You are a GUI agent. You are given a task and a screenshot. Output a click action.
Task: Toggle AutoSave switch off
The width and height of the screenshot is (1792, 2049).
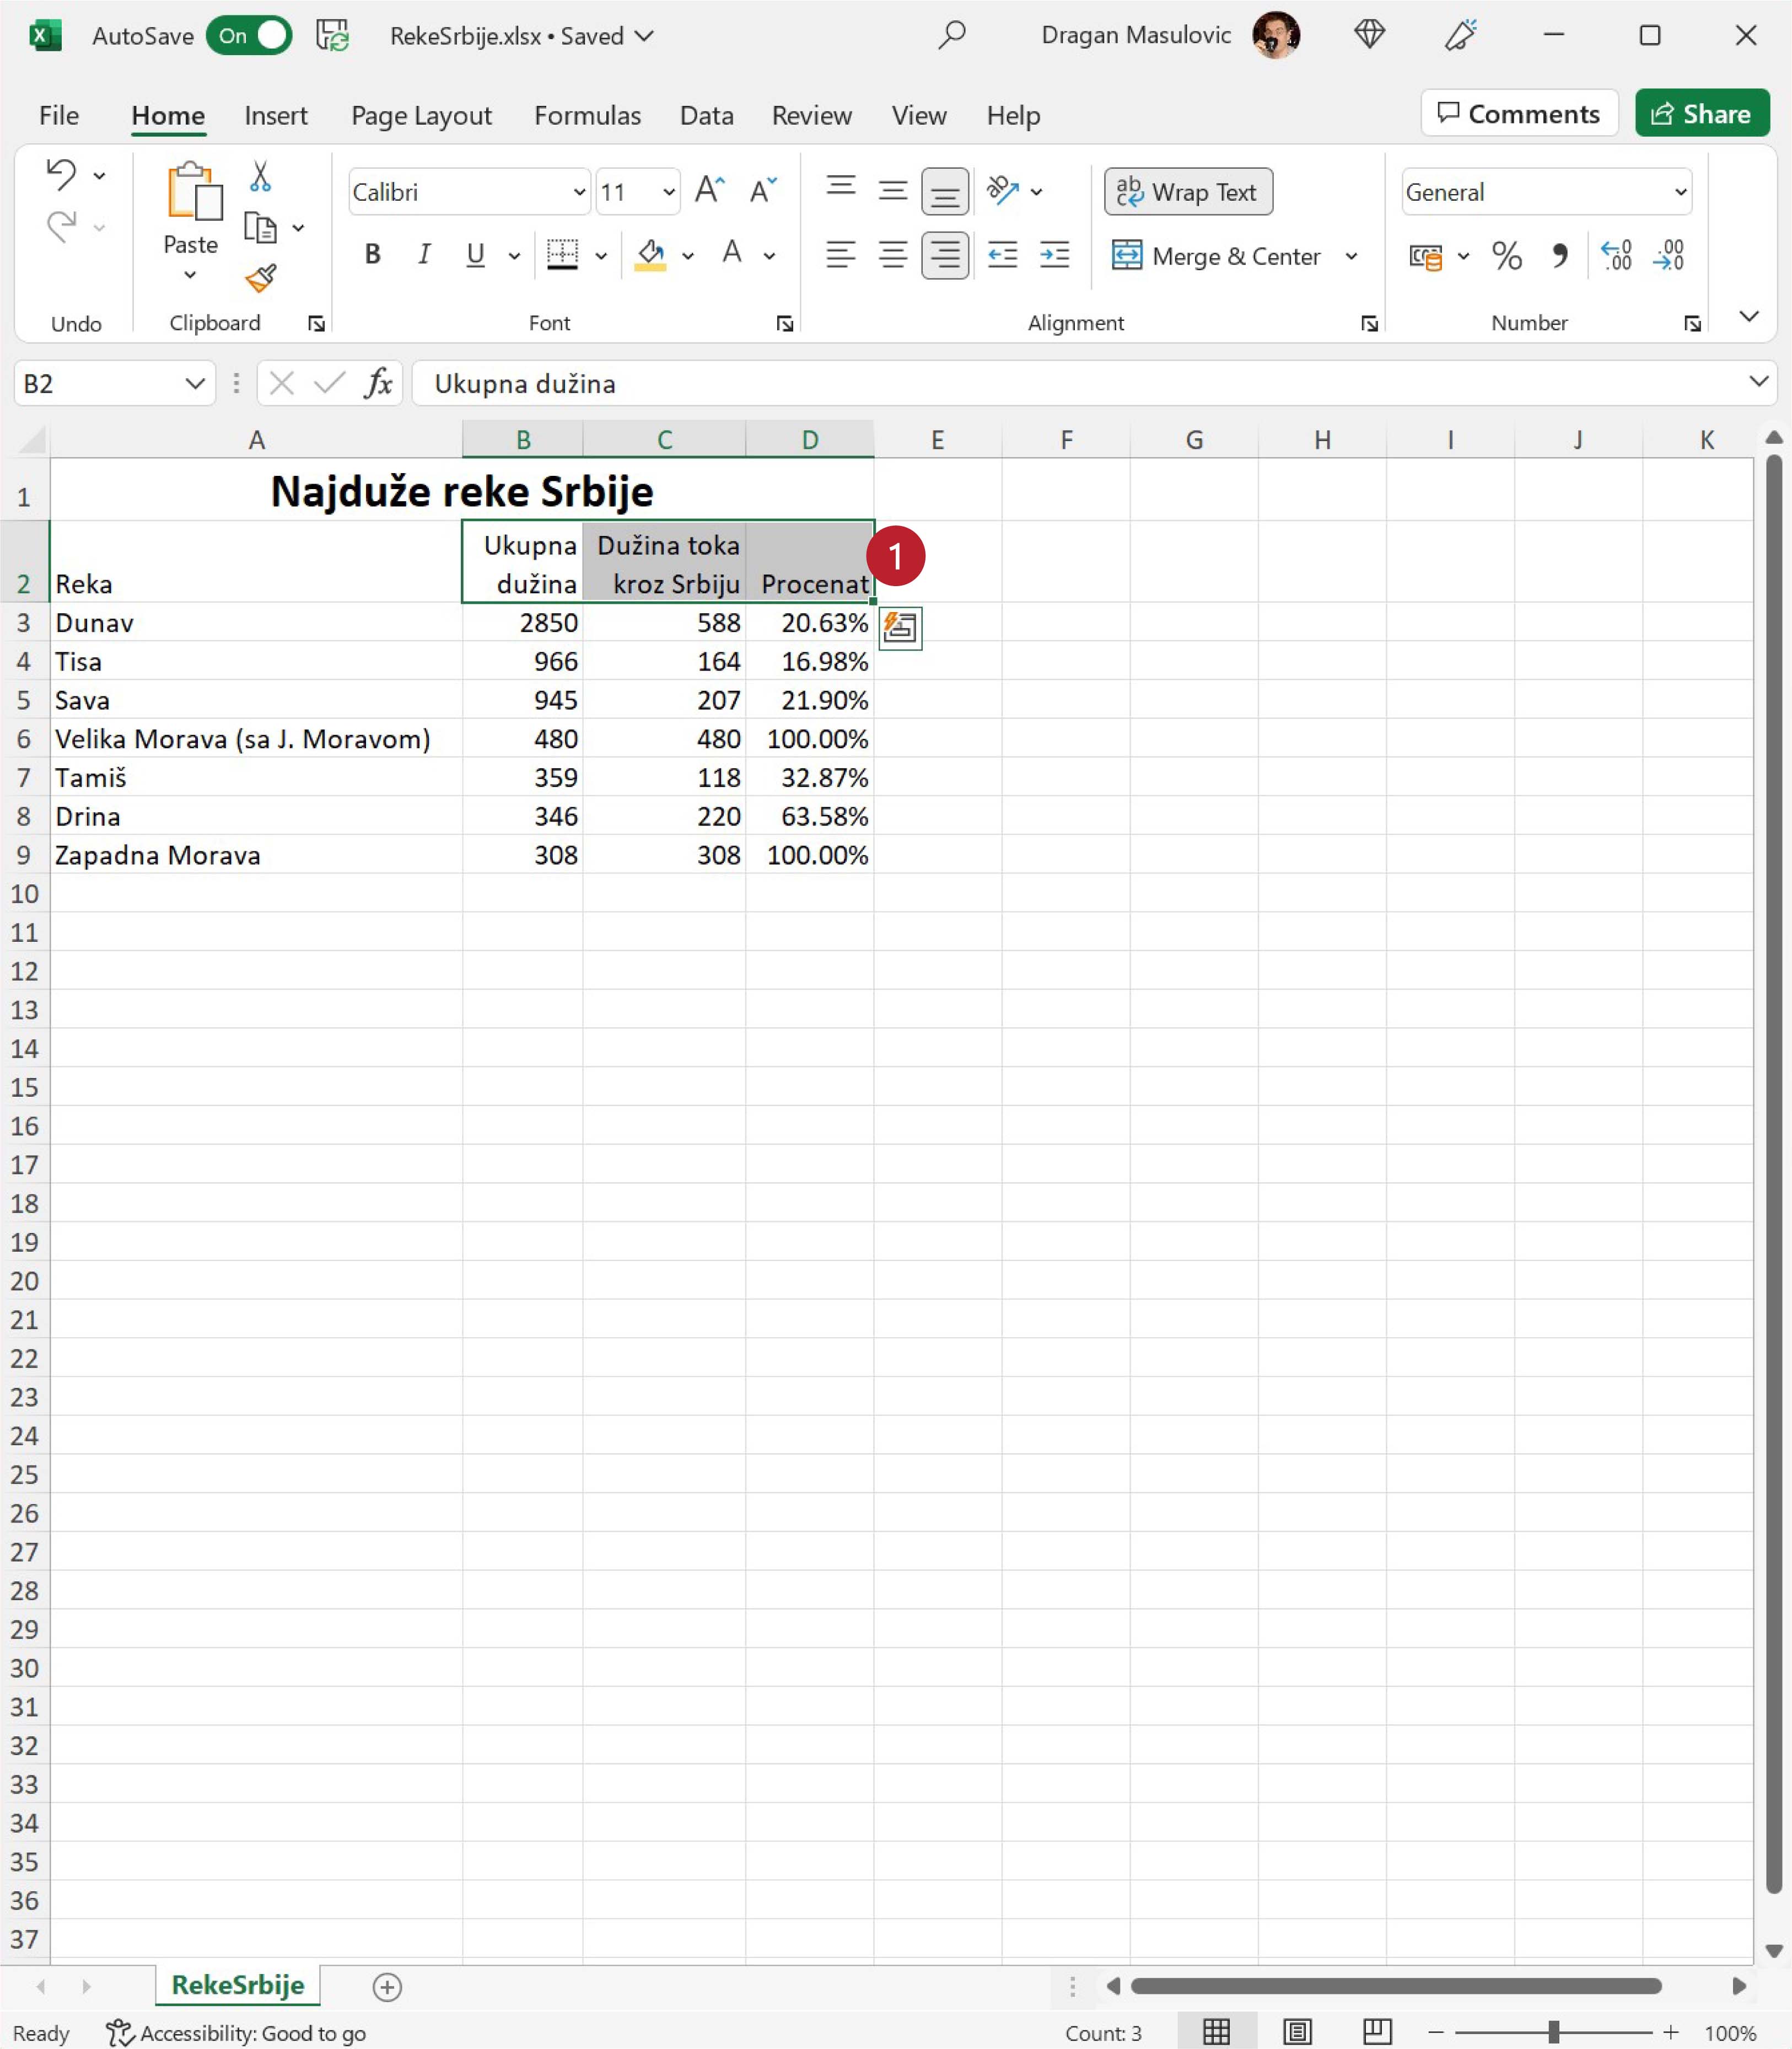pos(250,36)
